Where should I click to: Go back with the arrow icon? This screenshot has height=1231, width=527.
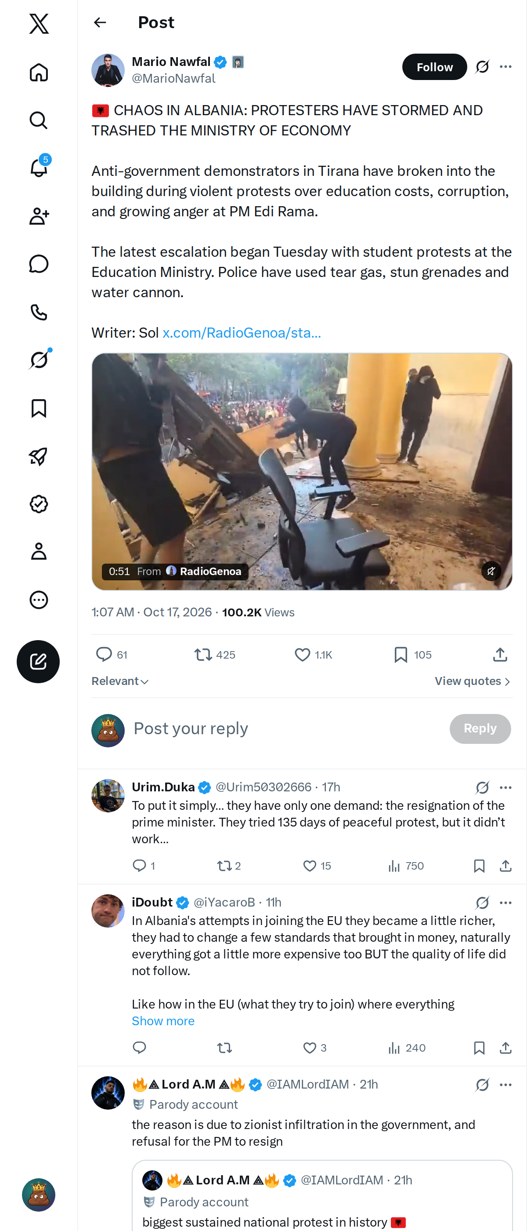coord(100,22)
